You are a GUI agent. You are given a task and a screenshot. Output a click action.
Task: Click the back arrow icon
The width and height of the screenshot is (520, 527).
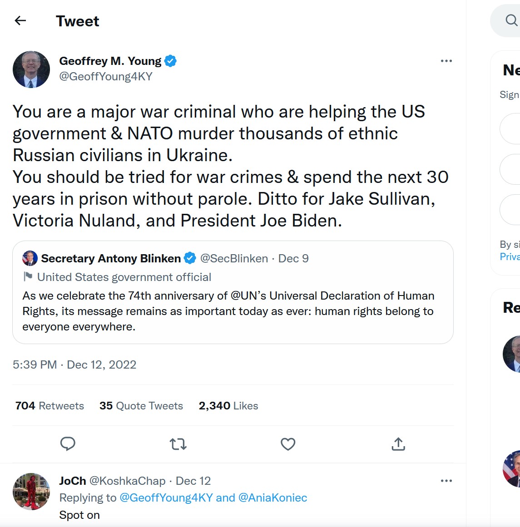20,20
